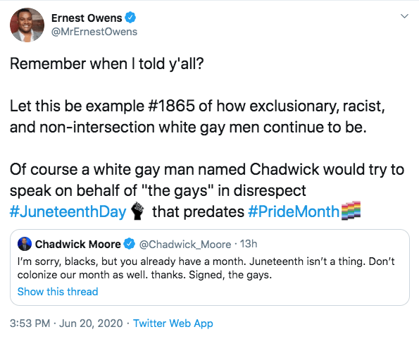Open the 3:53 PM Jun 20, 2020 timestamp
This screenshot has width=419, height=339.
[x=66, y=323]
